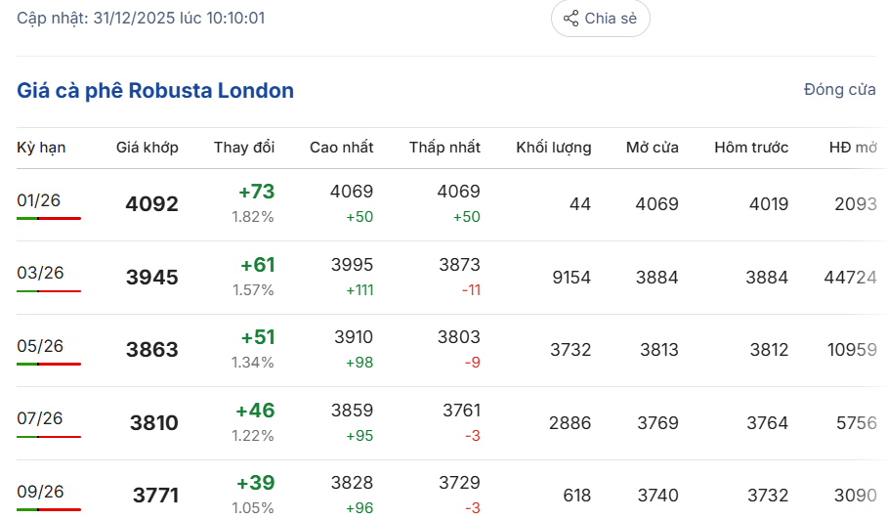Click the Thấp nhất column header
Viewport: 887px width, 520px height.
pos(444,148)
